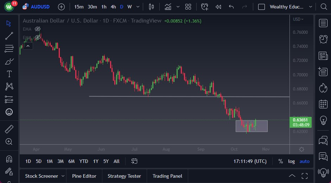Open the emoji icons tool
The width and height of the screenshot is (331, 183).
9,112
